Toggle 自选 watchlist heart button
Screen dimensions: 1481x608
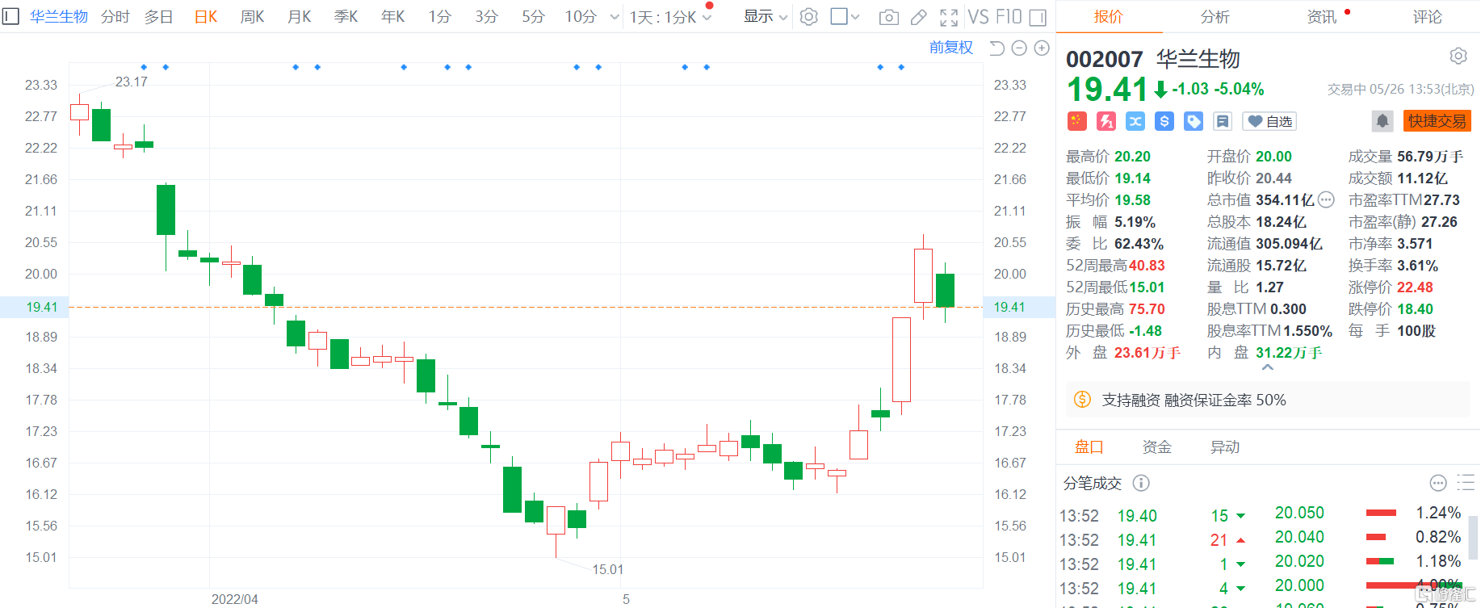point(1269,121)
